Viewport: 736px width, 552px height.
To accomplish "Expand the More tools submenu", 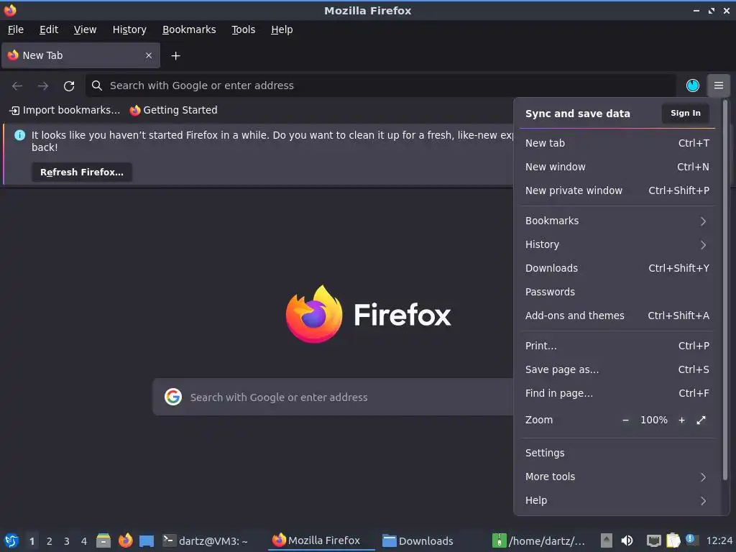I will coord(617,477).
